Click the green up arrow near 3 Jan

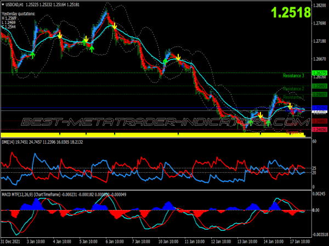point(32,54)
